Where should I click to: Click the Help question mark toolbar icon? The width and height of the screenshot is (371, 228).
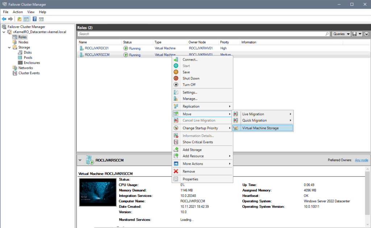click(34, 19)
